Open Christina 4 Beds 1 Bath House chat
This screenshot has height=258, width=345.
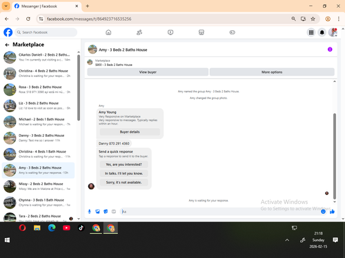(x=38, y=154)
